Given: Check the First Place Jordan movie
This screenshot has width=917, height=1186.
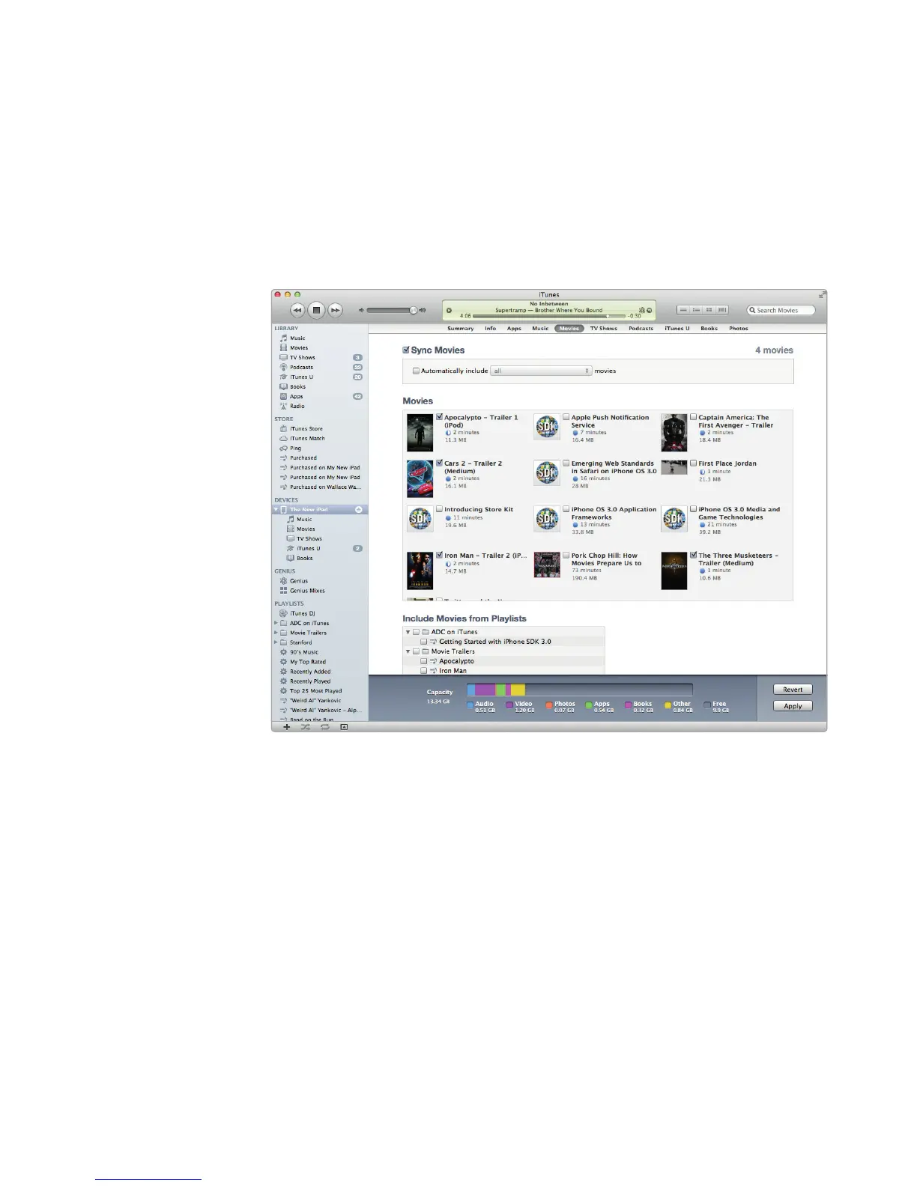Looking at the screenshot, I should tap(694, 463).
